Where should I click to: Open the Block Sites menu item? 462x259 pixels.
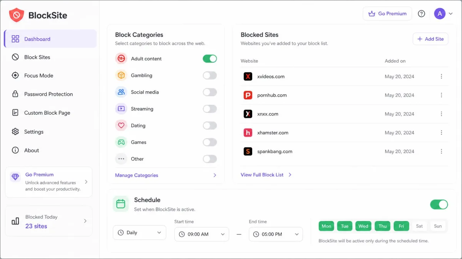[50, 57]
